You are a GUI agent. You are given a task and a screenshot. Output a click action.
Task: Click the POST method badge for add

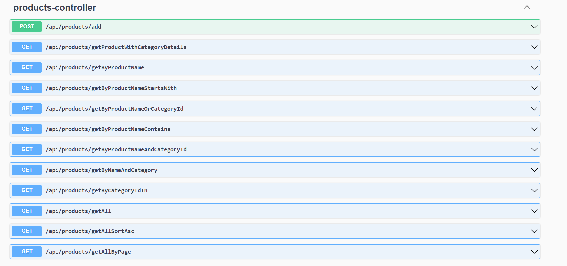[27, 27]
